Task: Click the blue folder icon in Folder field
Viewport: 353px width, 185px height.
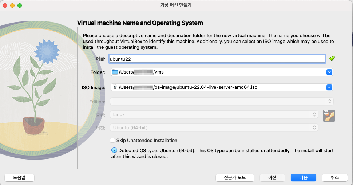Action: pyautogui.click(x=115, y=72)
